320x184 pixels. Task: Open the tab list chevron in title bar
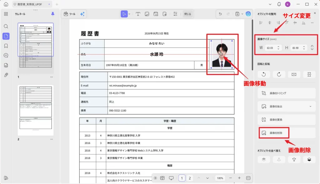tap(270, 4)
